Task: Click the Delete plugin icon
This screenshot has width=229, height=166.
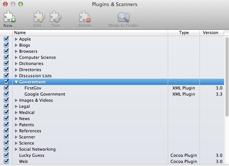Action: coord(85,17)
